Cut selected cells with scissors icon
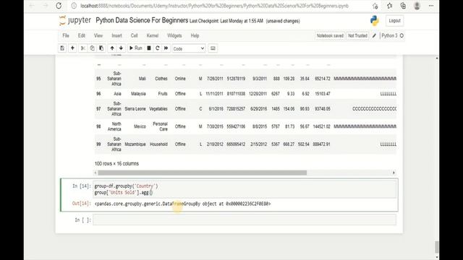 coord(83,48)
